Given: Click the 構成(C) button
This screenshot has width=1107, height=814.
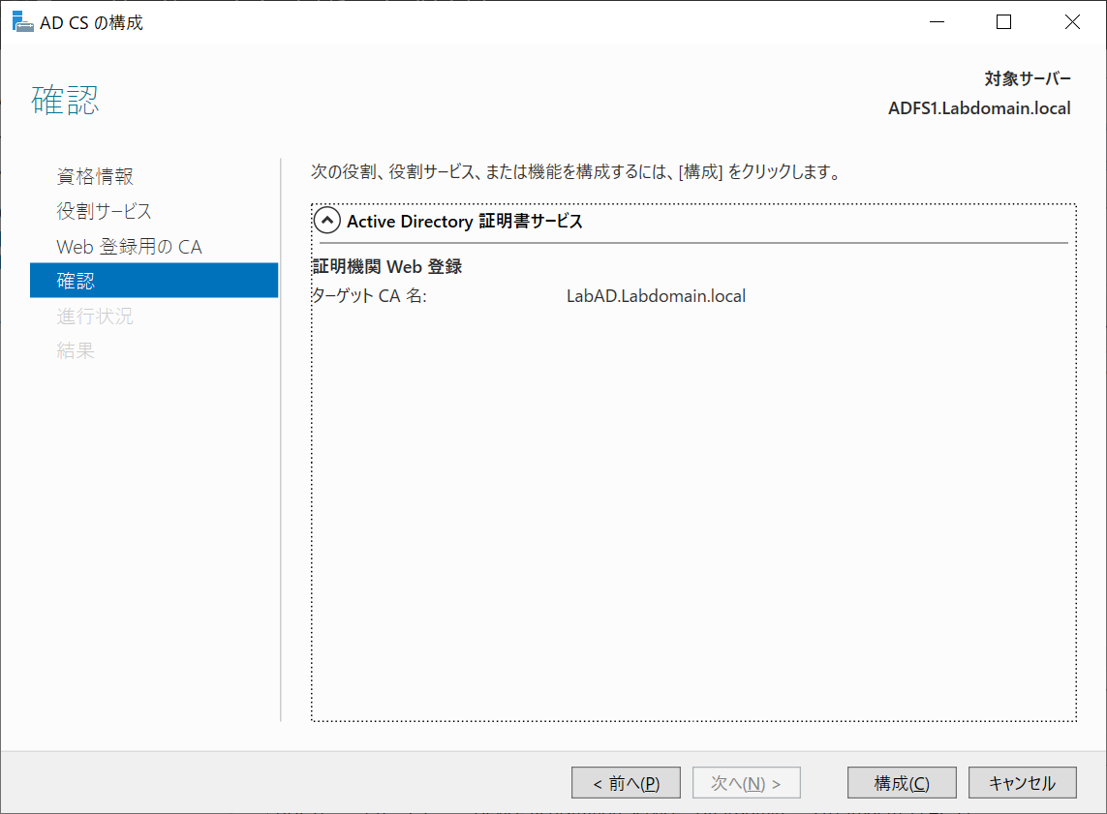Looking at the screenshot, I should point(902,783).
